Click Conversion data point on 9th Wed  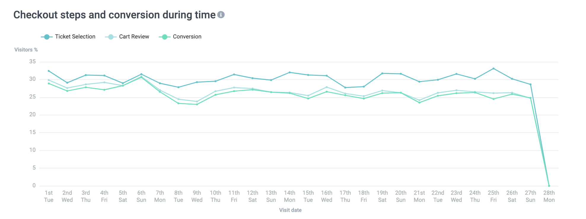pos(197,104)
